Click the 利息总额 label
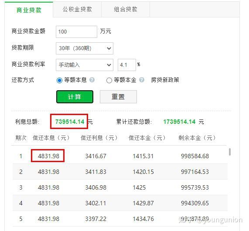Screen dimensions: 249x231 pos(27,122)
